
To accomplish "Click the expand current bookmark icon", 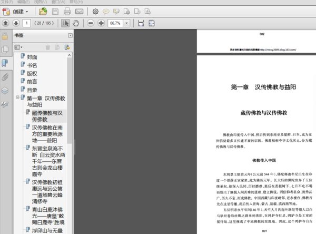I will (x=67, y=47).
